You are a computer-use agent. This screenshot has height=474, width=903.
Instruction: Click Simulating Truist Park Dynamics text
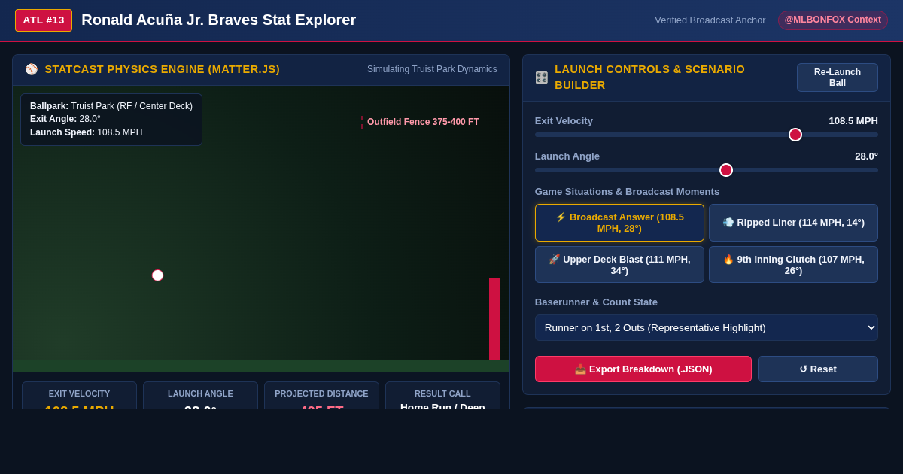(x=432, y=69)
